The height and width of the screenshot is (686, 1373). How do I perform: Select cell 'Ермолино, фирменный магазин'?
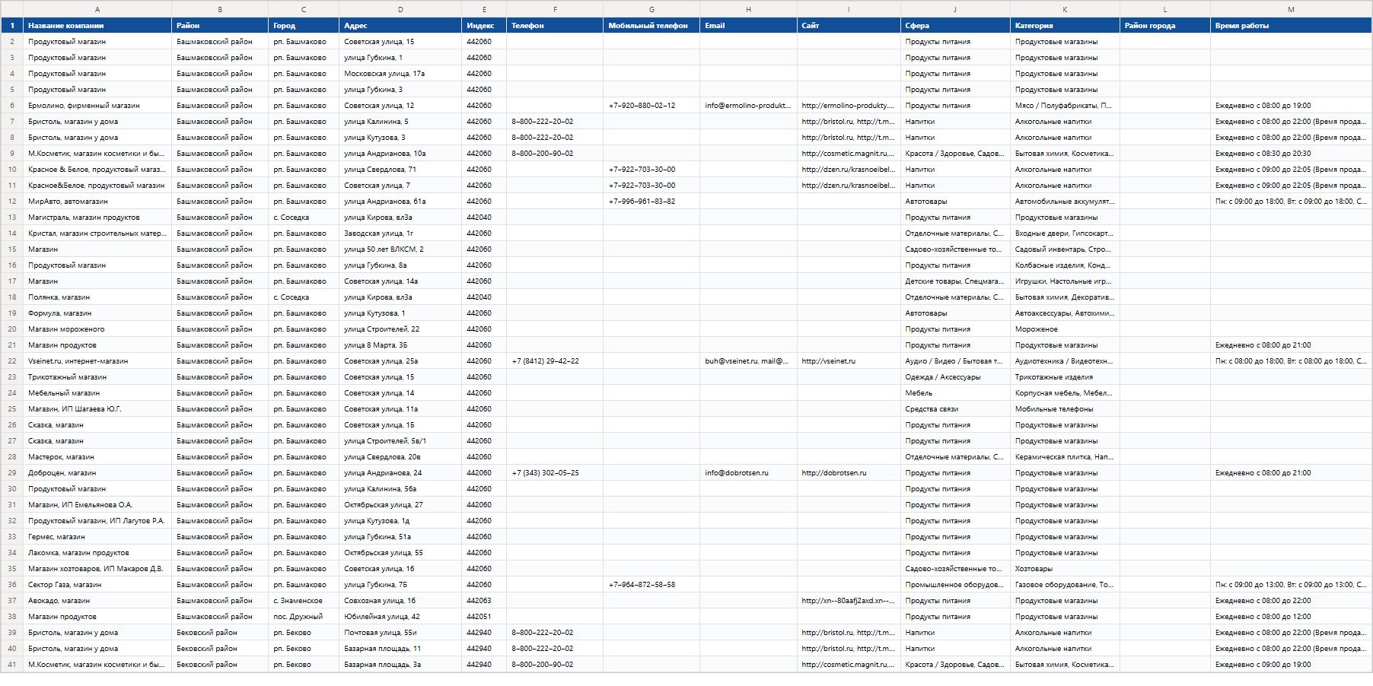pos(97,106)
